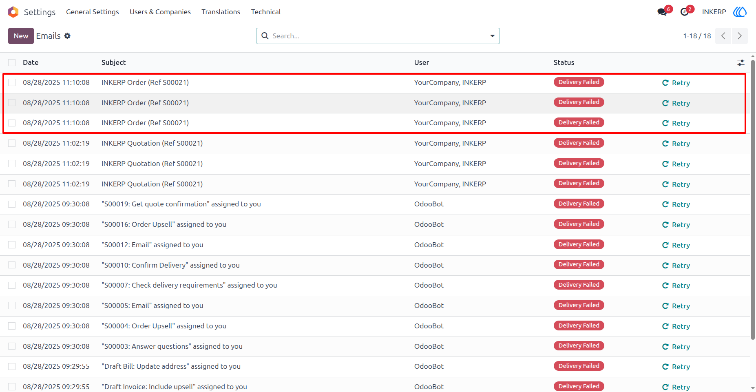
Task: Expand the search options dropdown arrow
Action: pyautogui.click(x=492, y=36)
